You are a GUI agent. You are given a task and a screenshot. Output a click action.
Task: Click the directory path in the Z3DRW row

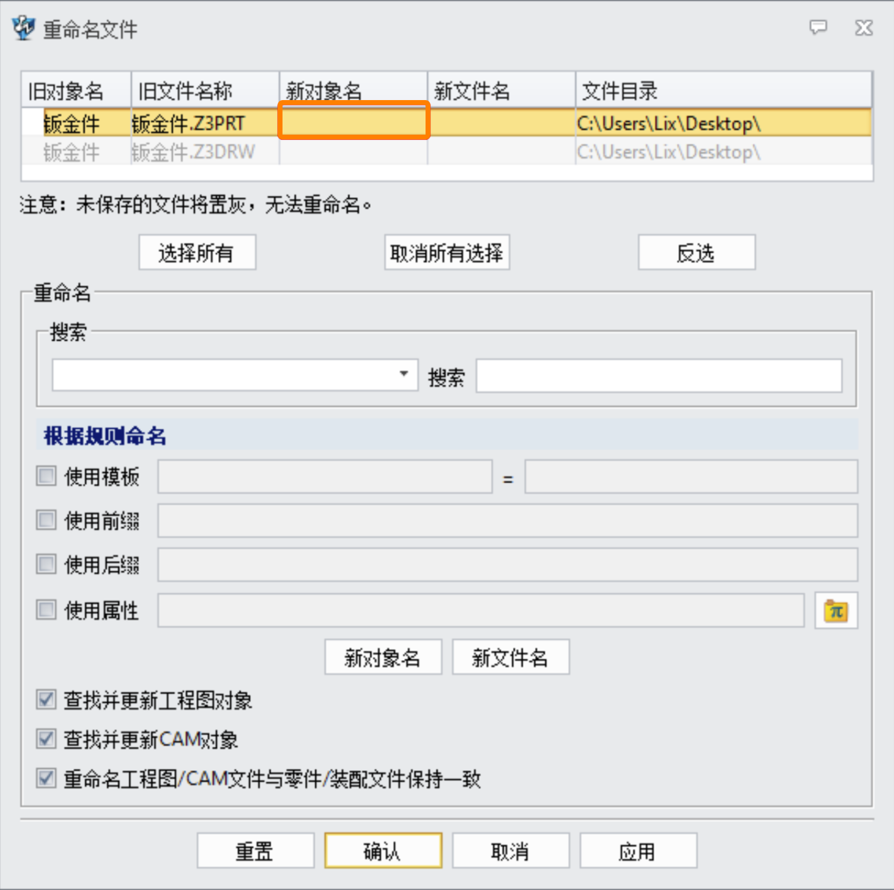[669, 152]
